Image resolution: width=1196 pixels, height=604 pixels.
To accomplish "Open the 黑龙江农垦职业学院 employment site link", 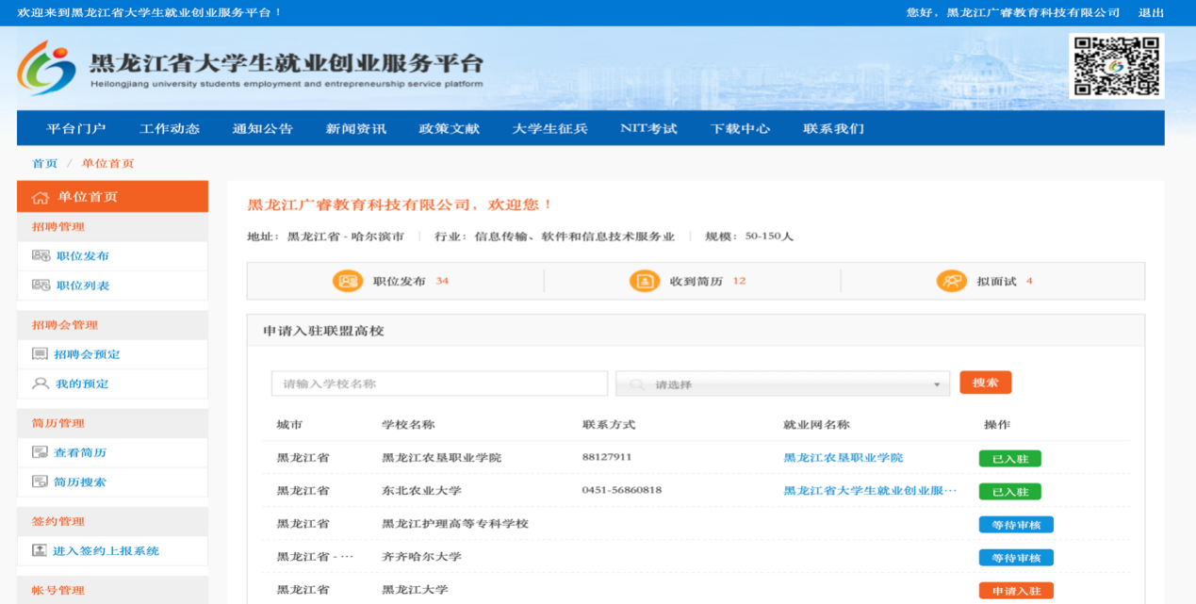I will point(843,458).
